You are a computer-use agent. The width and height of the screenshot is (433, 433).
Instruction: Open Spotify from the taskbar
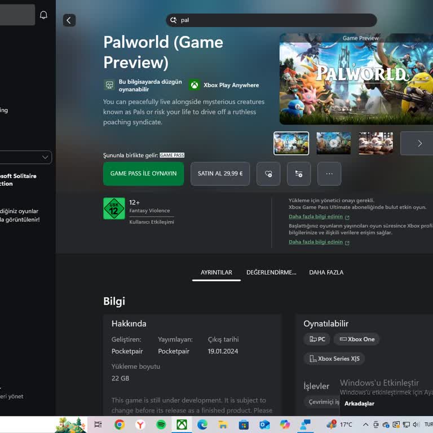pyautogui.click(x=161, y=425)
